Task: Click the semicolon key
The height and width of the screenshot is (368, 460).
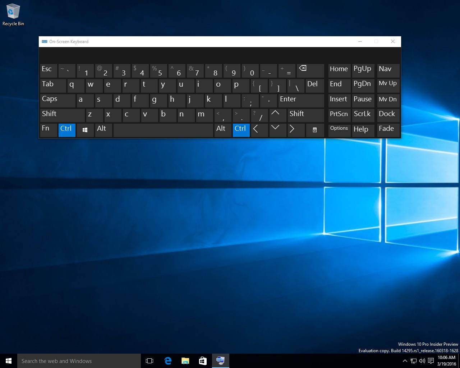Action: pyautogui.click(x=250, y=101)
